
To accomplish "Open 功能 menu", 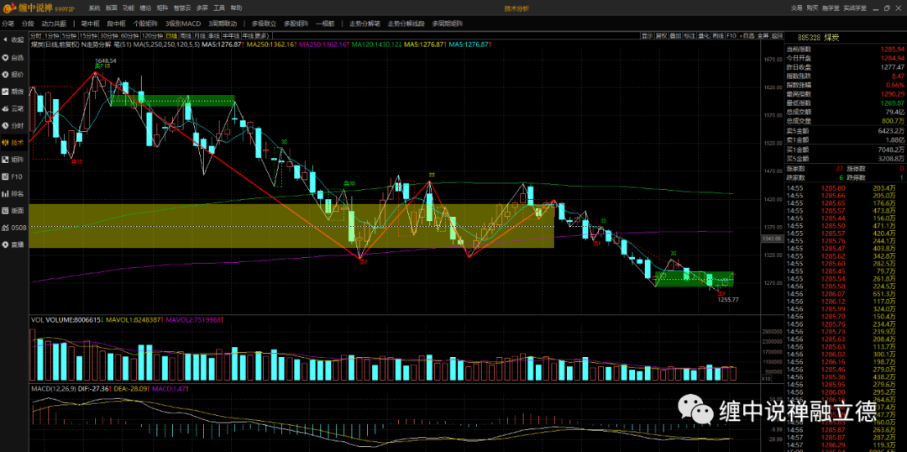I will click(128, 8).
